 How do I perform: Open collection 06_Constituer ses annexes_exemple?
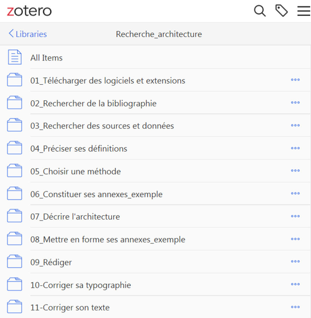96,194
